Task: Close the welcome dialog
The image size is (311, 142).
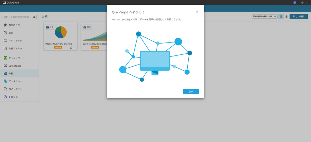Action: (x=197, y=12)
